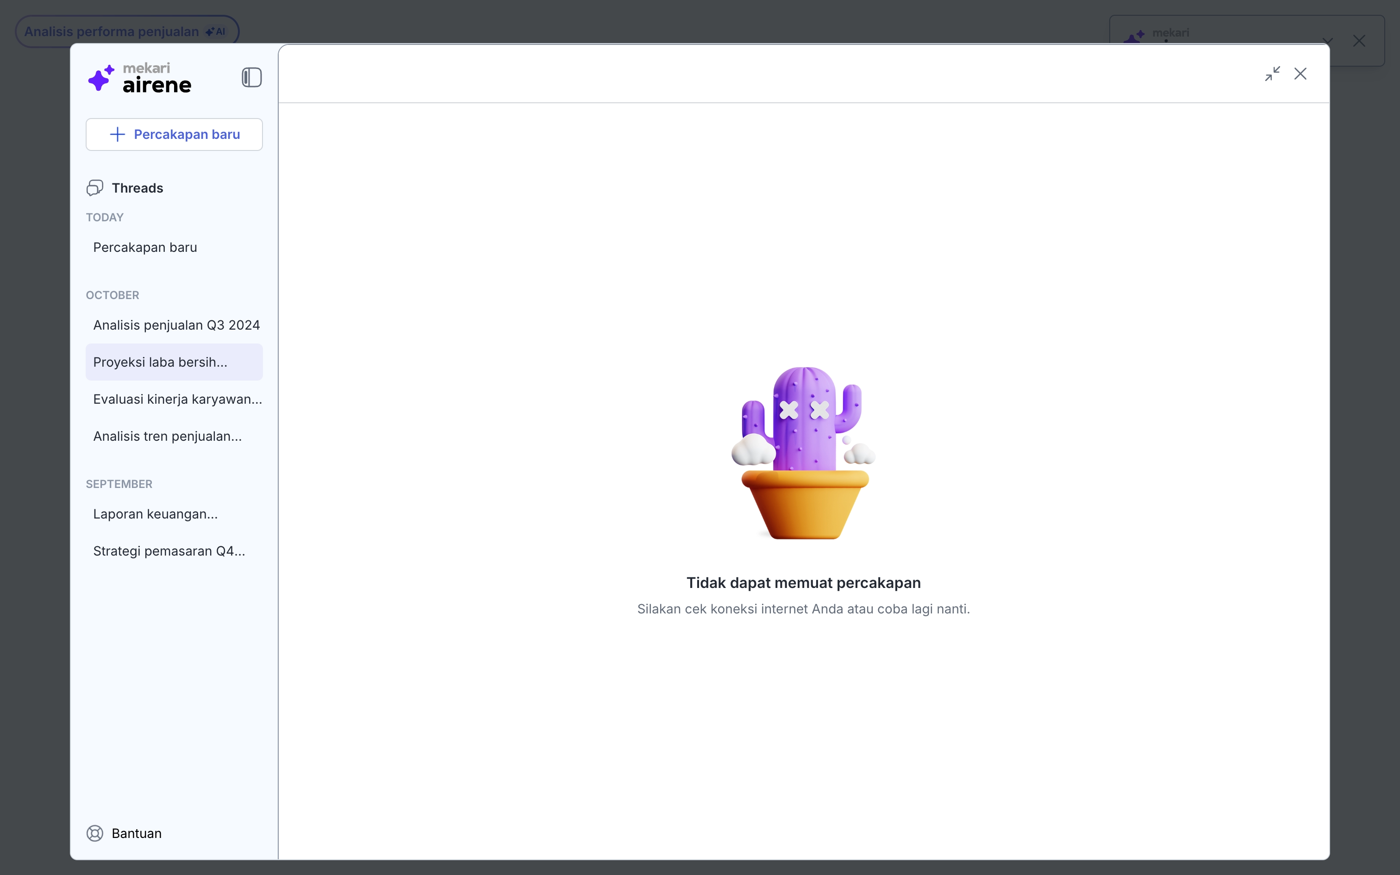Click the SEPTEMBER section header
Image resolution: width=1400 pixels, height=875 pixels.
pyautogui.click(x=119, y=484)
